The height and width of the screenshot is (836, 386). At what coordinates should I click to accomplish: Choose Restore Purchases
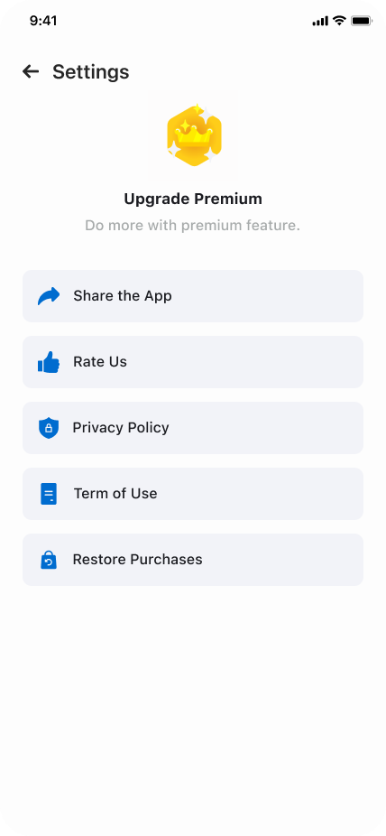(x=193, y=560)
